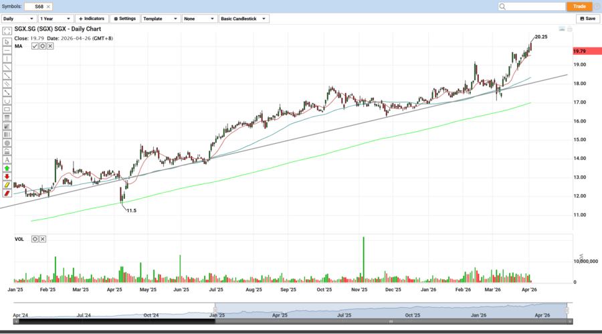602x334 pixels.
Task: Open the Basic Candlestick chart type dropdown
Action: [243, 19]
